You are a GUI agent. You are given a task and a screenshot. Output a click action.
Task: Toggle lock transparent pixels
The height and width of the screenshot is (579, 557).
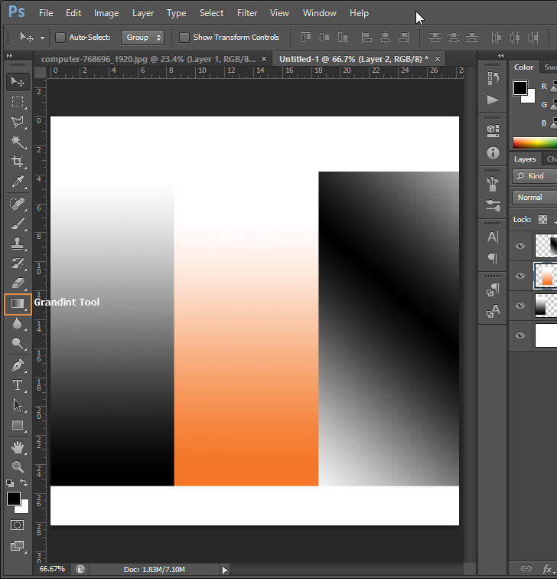click(542, 219)
